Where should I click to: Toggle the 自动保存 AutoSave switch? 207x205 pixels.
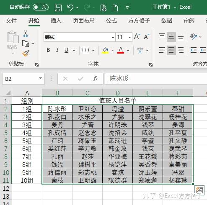[x=41, y=7]
